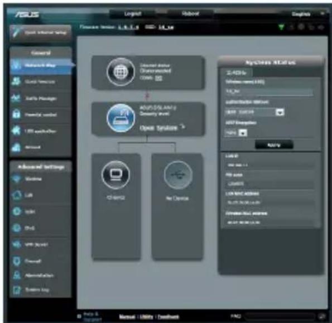Open Firewall settings
Image resolution: width=332 pixels, height=323 pixels.
[x=40, y=261]
